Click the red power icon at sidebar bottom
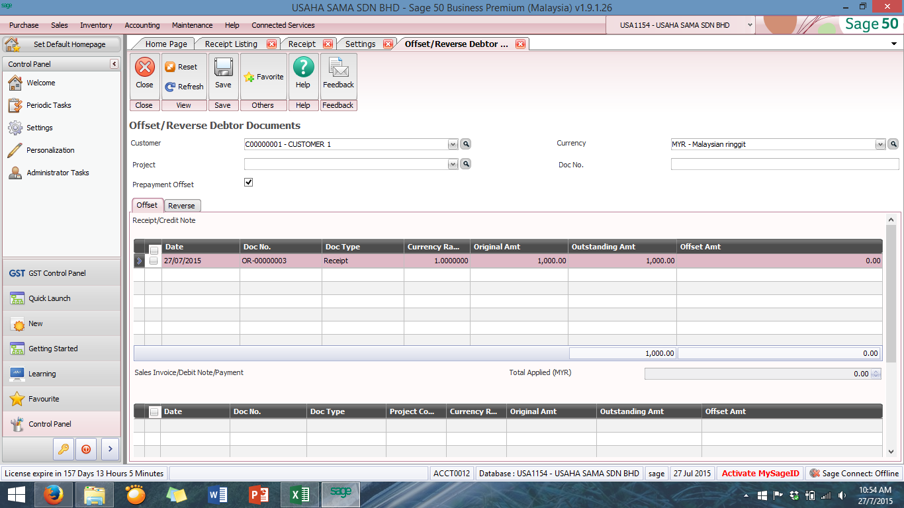 86,449
